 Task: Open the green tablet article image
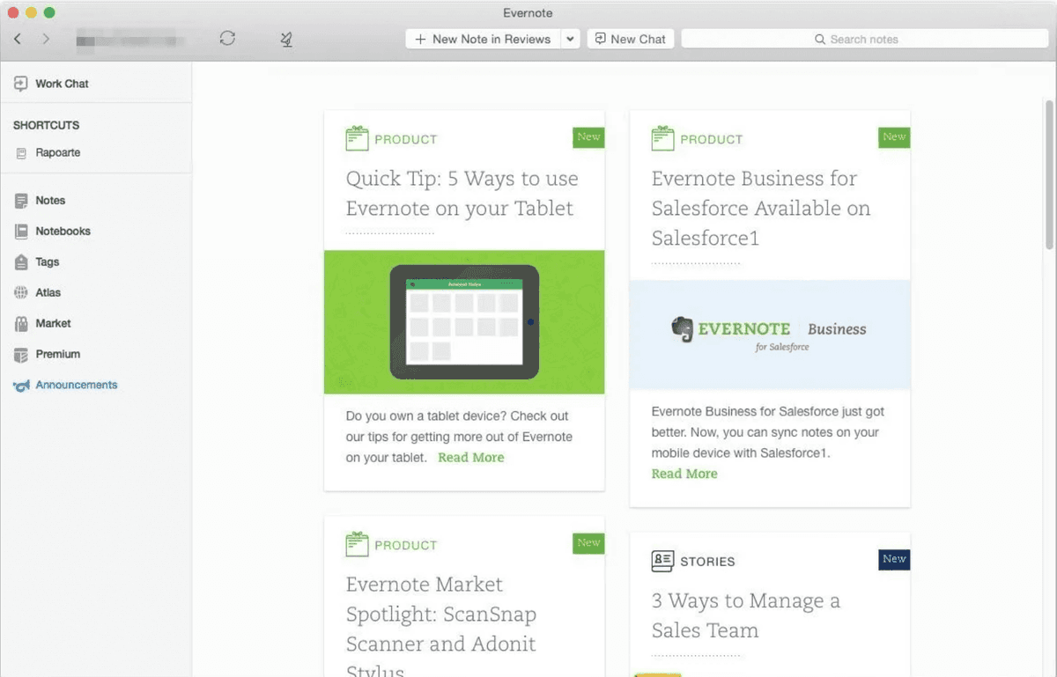[464, 322]
